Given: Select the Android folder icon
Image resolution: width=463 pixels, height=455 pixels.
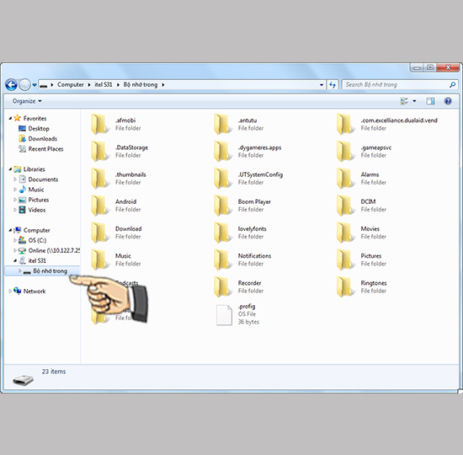Looking at the screenshot, I should tap(99, 206).
